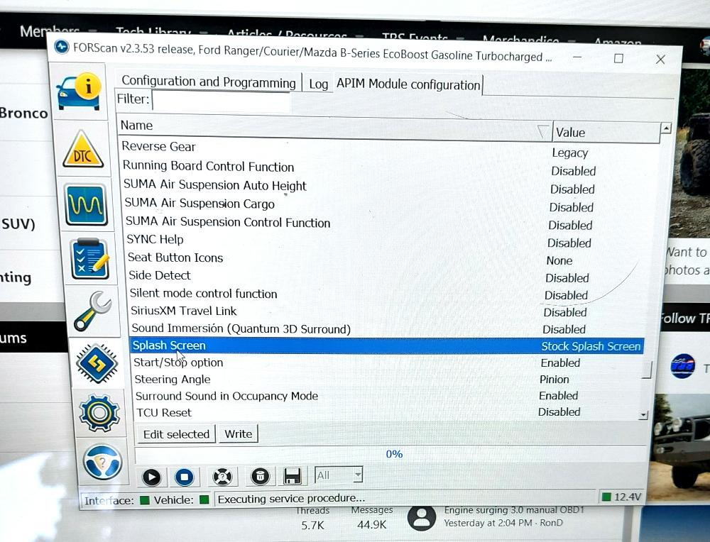Open the steering wheel help section

click(x=102, y=463)
